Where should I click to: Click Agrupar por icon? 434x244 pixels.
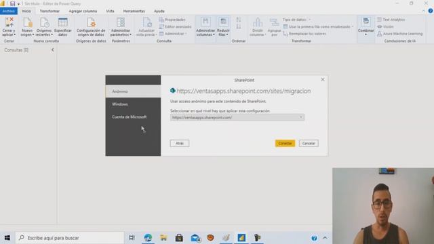(x=274, y=26)
